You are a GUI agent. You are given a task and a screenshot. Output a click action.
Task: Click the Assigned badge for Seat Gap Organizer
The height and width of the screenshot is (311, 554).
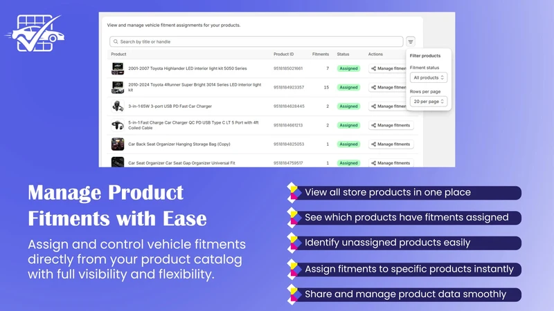(x=348, y=163)
